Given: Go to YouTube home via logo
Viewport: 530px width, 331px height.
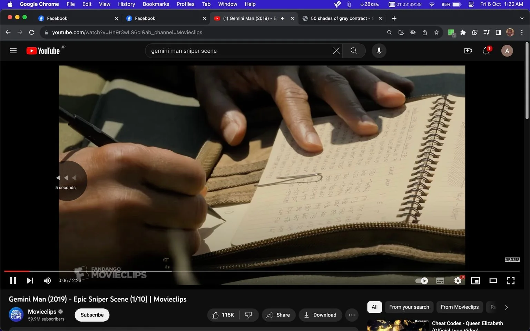Looking at the screenshot, I should click(43, 51).
